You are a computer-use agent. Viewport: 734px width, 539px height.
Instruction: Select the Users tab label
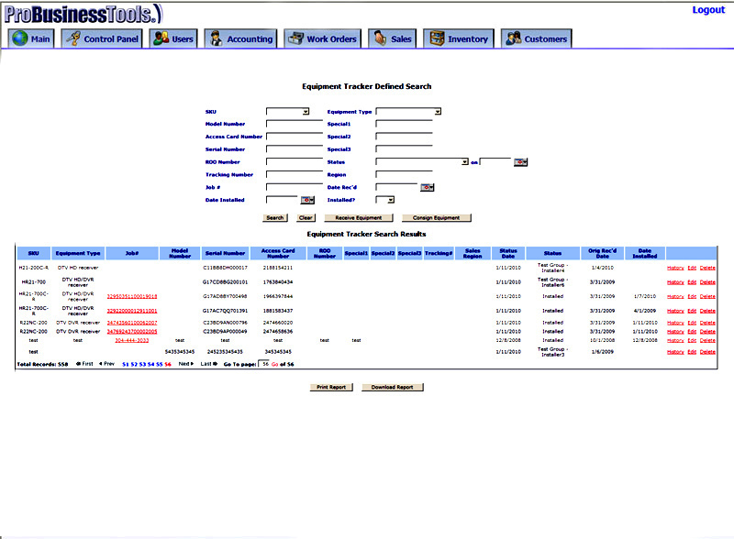tap(182, 39)
